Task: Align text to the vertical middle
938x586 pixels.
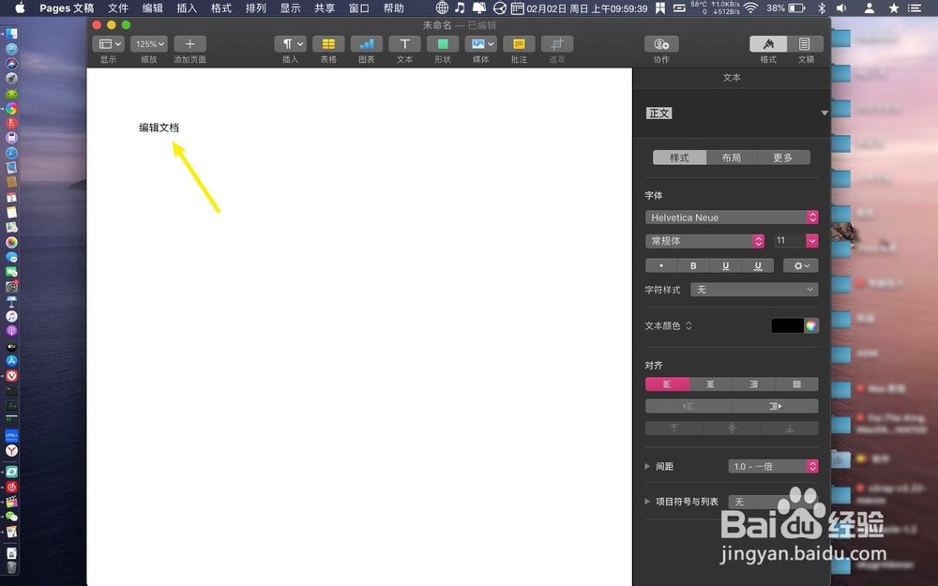Action: tap(732, 428)
